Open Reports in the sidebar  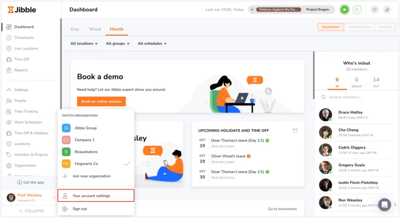21,70
